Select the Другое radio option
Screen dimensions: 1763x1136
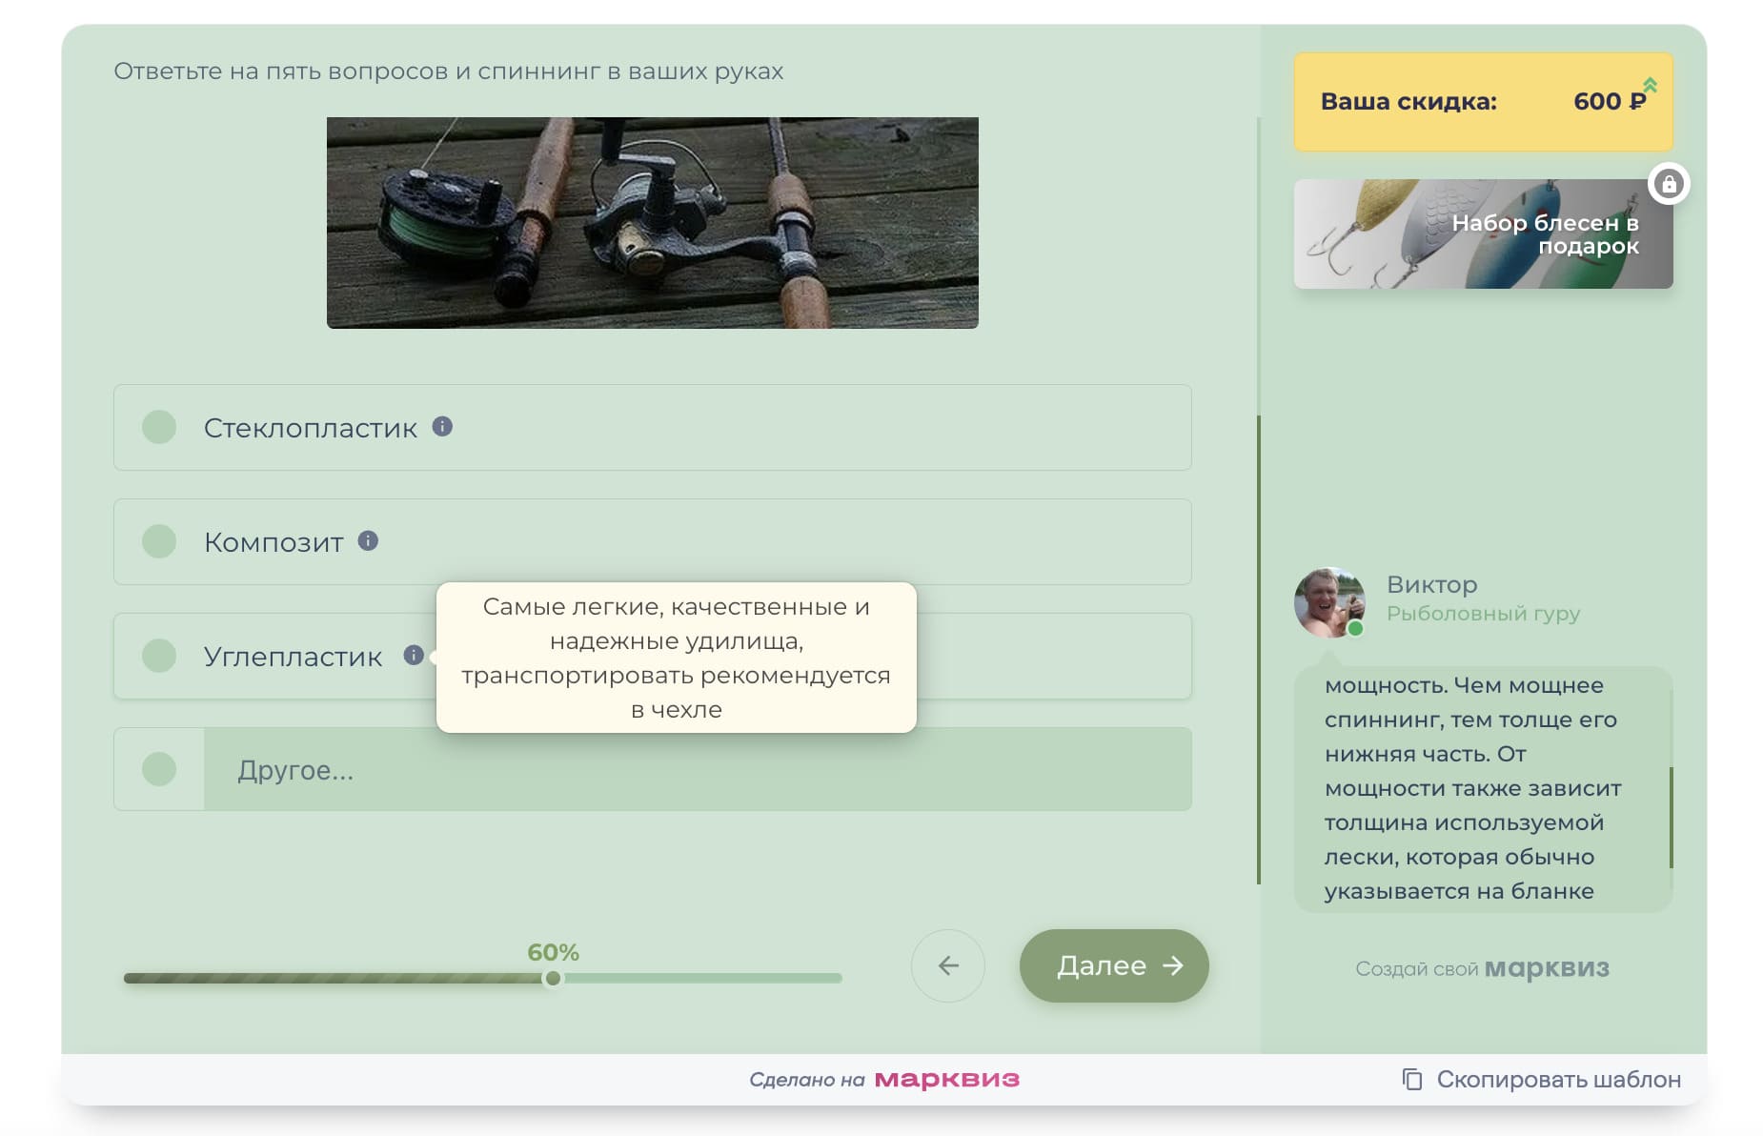(x=159, y=769)
